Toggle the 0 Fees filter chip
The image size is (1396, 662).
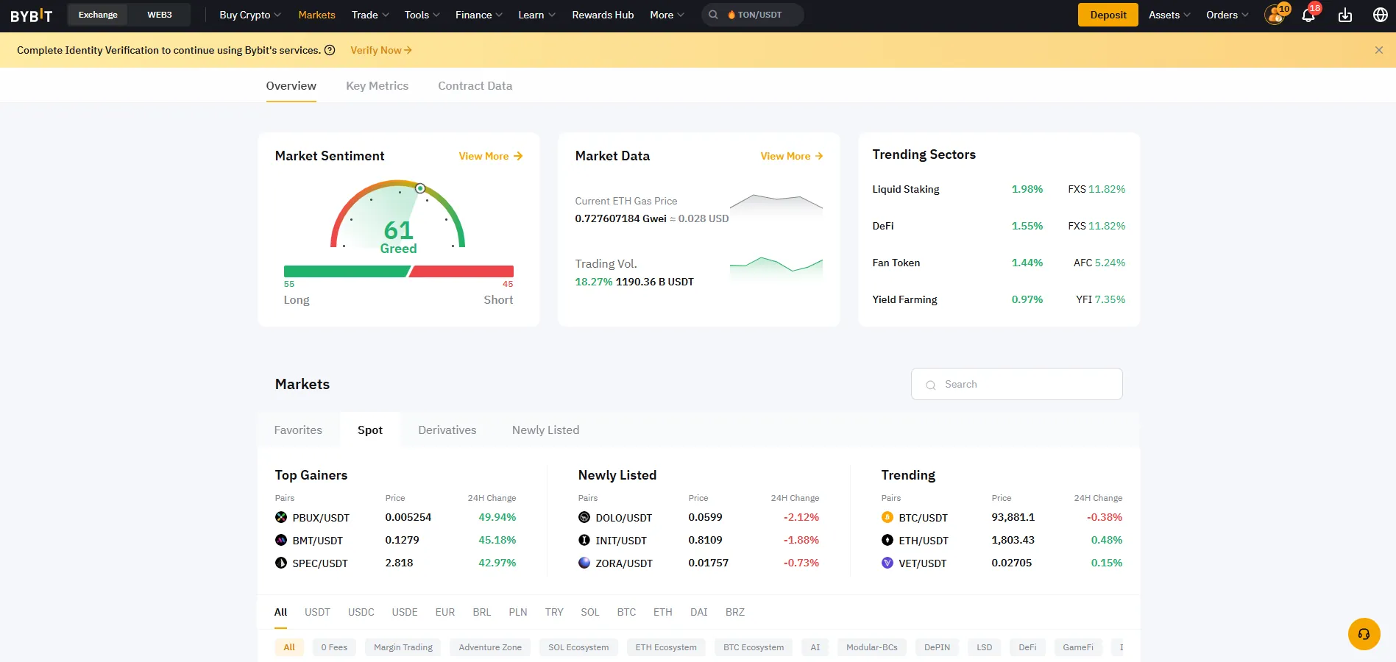pos(334,647)
